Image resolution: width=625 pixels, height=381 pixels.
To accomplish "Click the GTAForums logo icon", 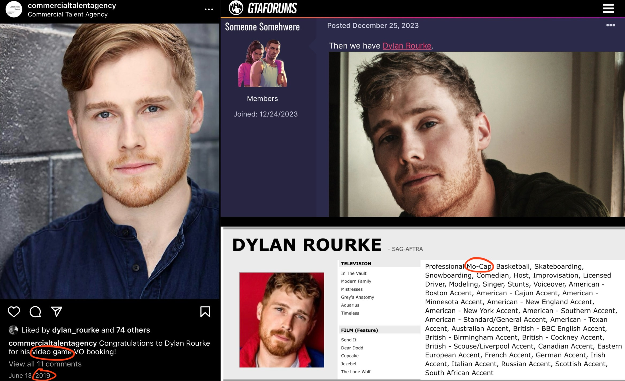I will pyautogui.click(x=236, y=8).
